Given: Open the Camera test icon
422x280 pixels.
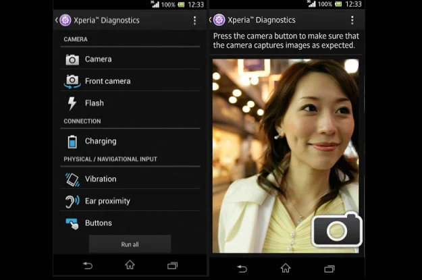Looking at the screenshot, I should 72,59.
